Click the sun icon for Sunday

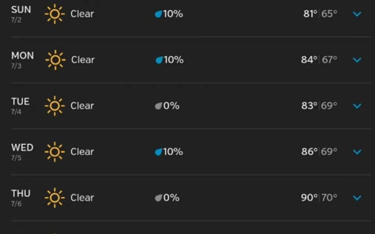pyautogui.click(x=54, y=14)
